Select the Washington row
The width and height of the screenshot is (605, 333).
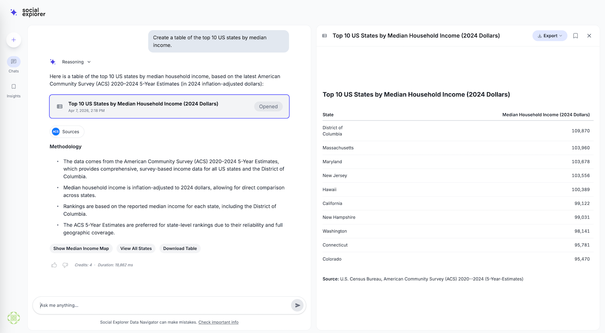tap(458, 231)
